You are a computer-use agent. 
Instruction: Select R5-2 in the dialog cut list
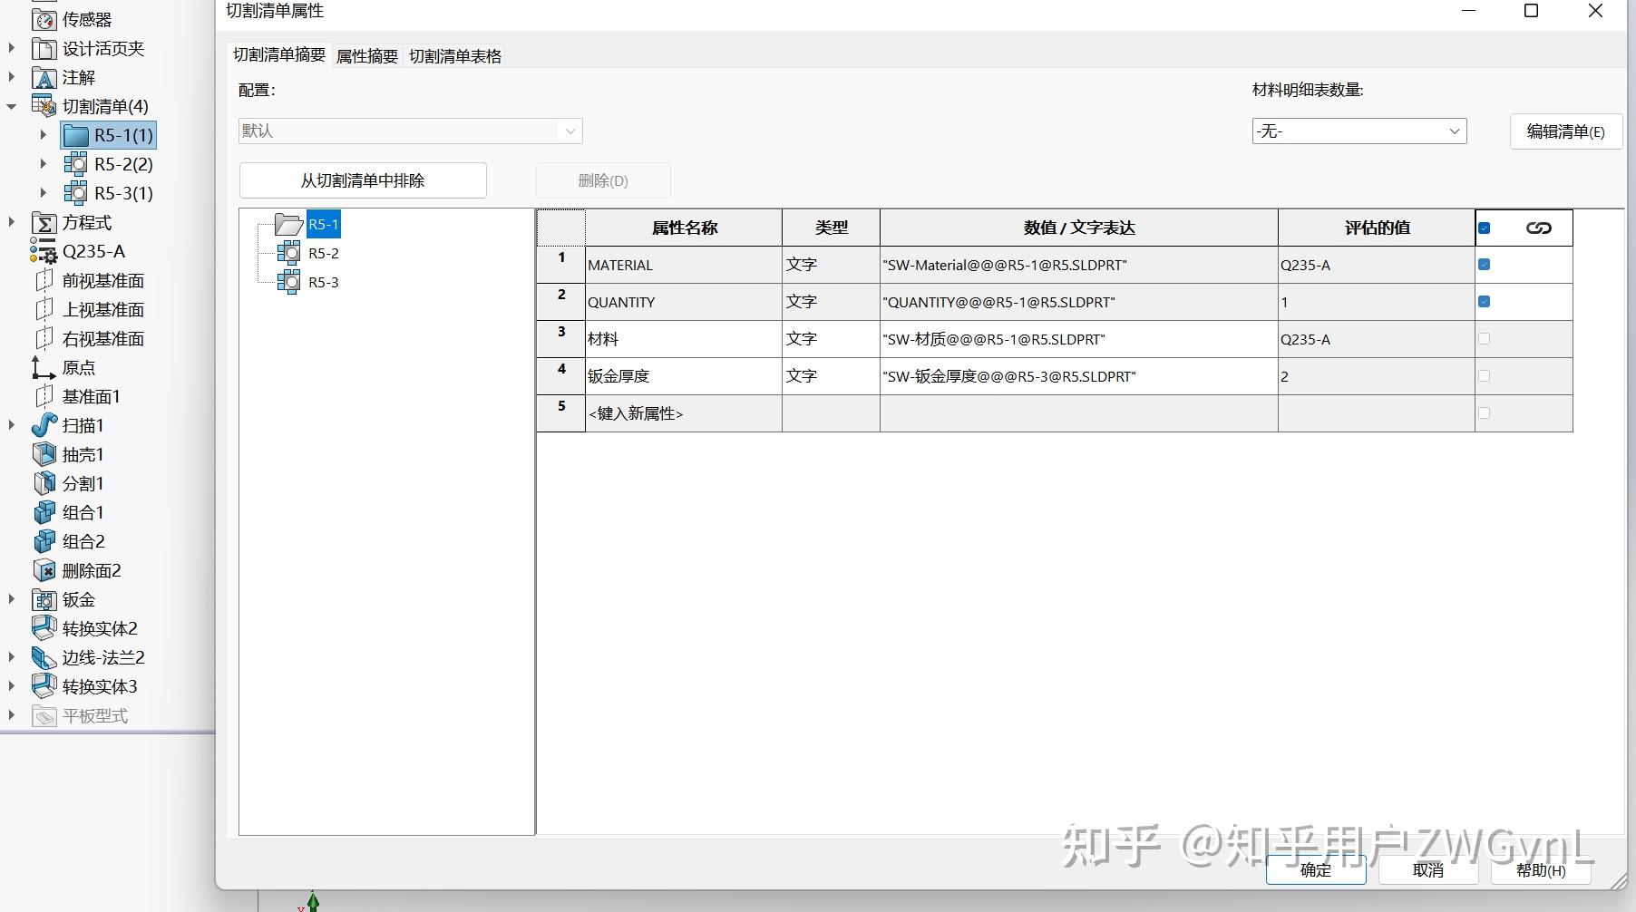323,254
